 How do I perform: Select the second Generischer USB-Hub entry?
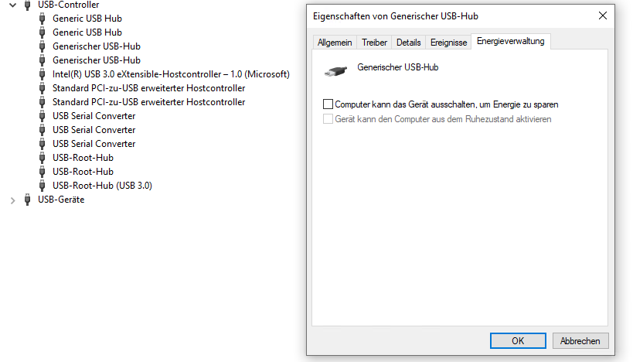[x=97, y=60]
